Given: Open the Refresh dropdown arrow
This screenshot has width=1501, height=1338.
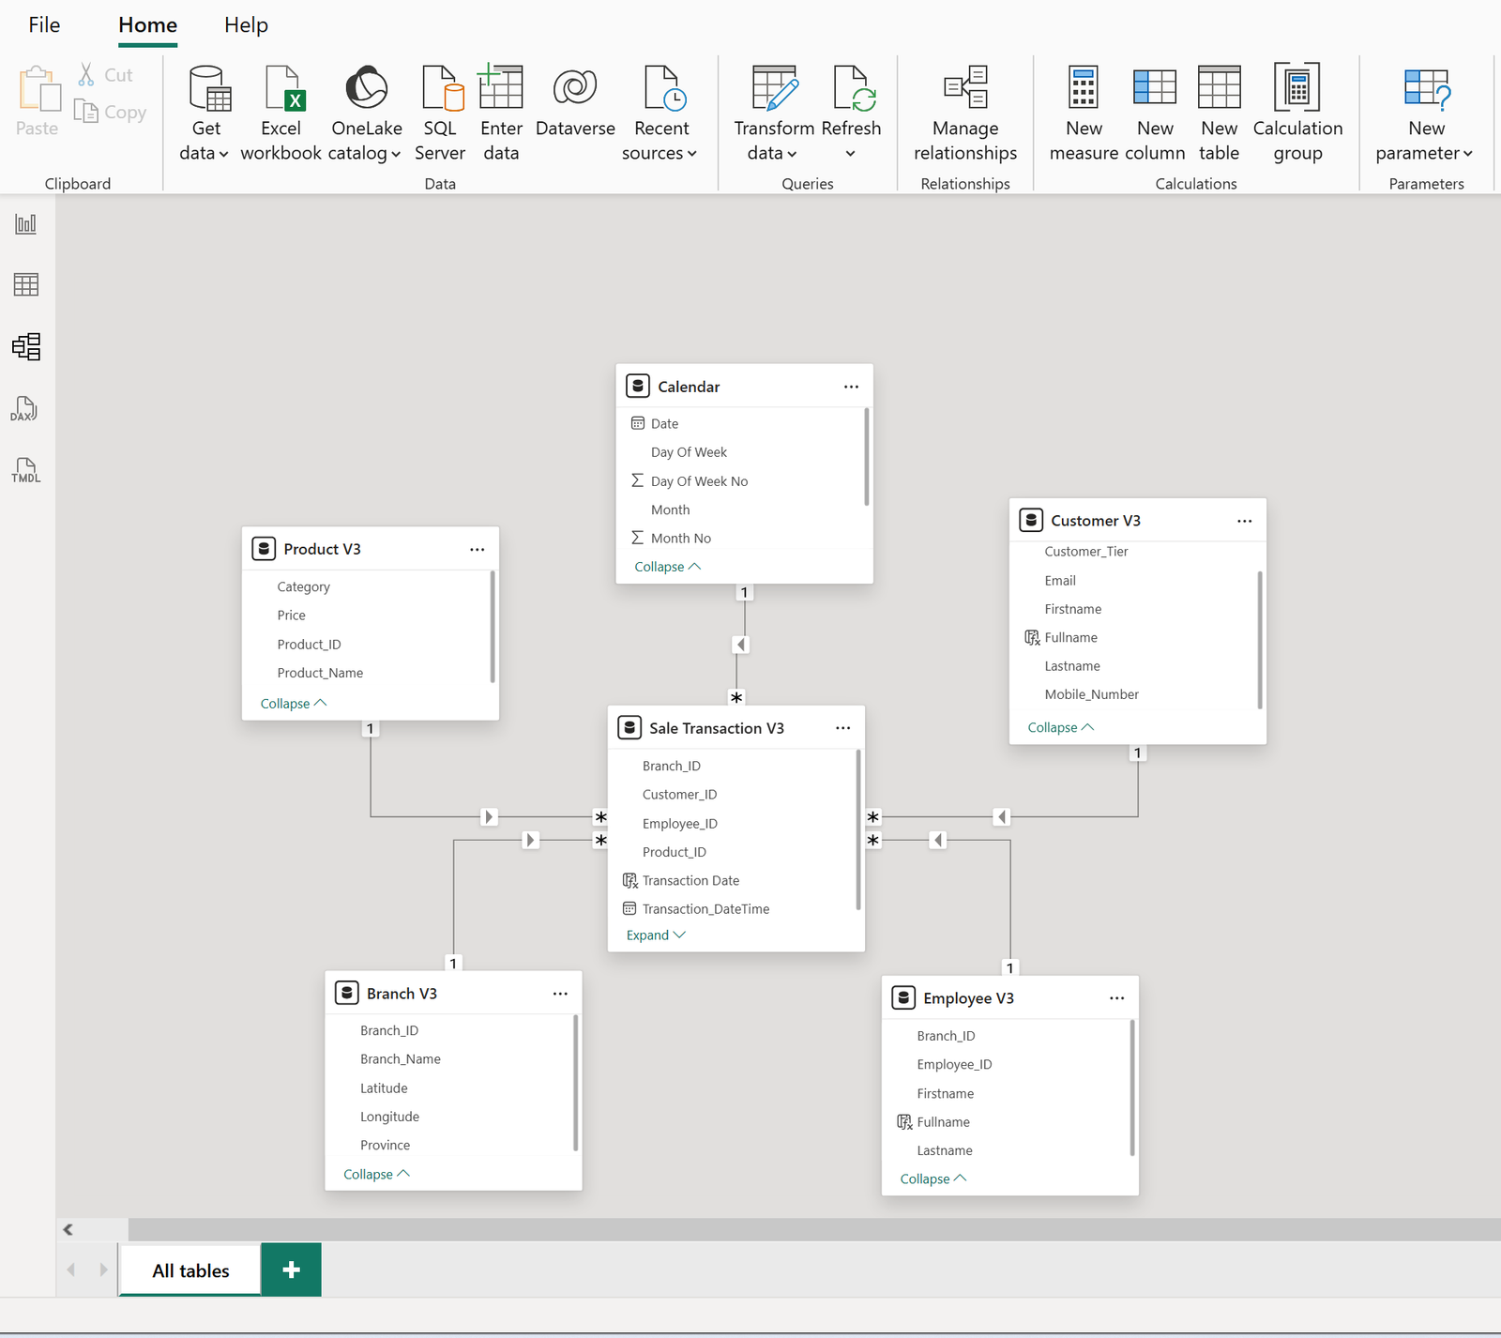Looking at the screenshot, I should (x=851, y=154).
